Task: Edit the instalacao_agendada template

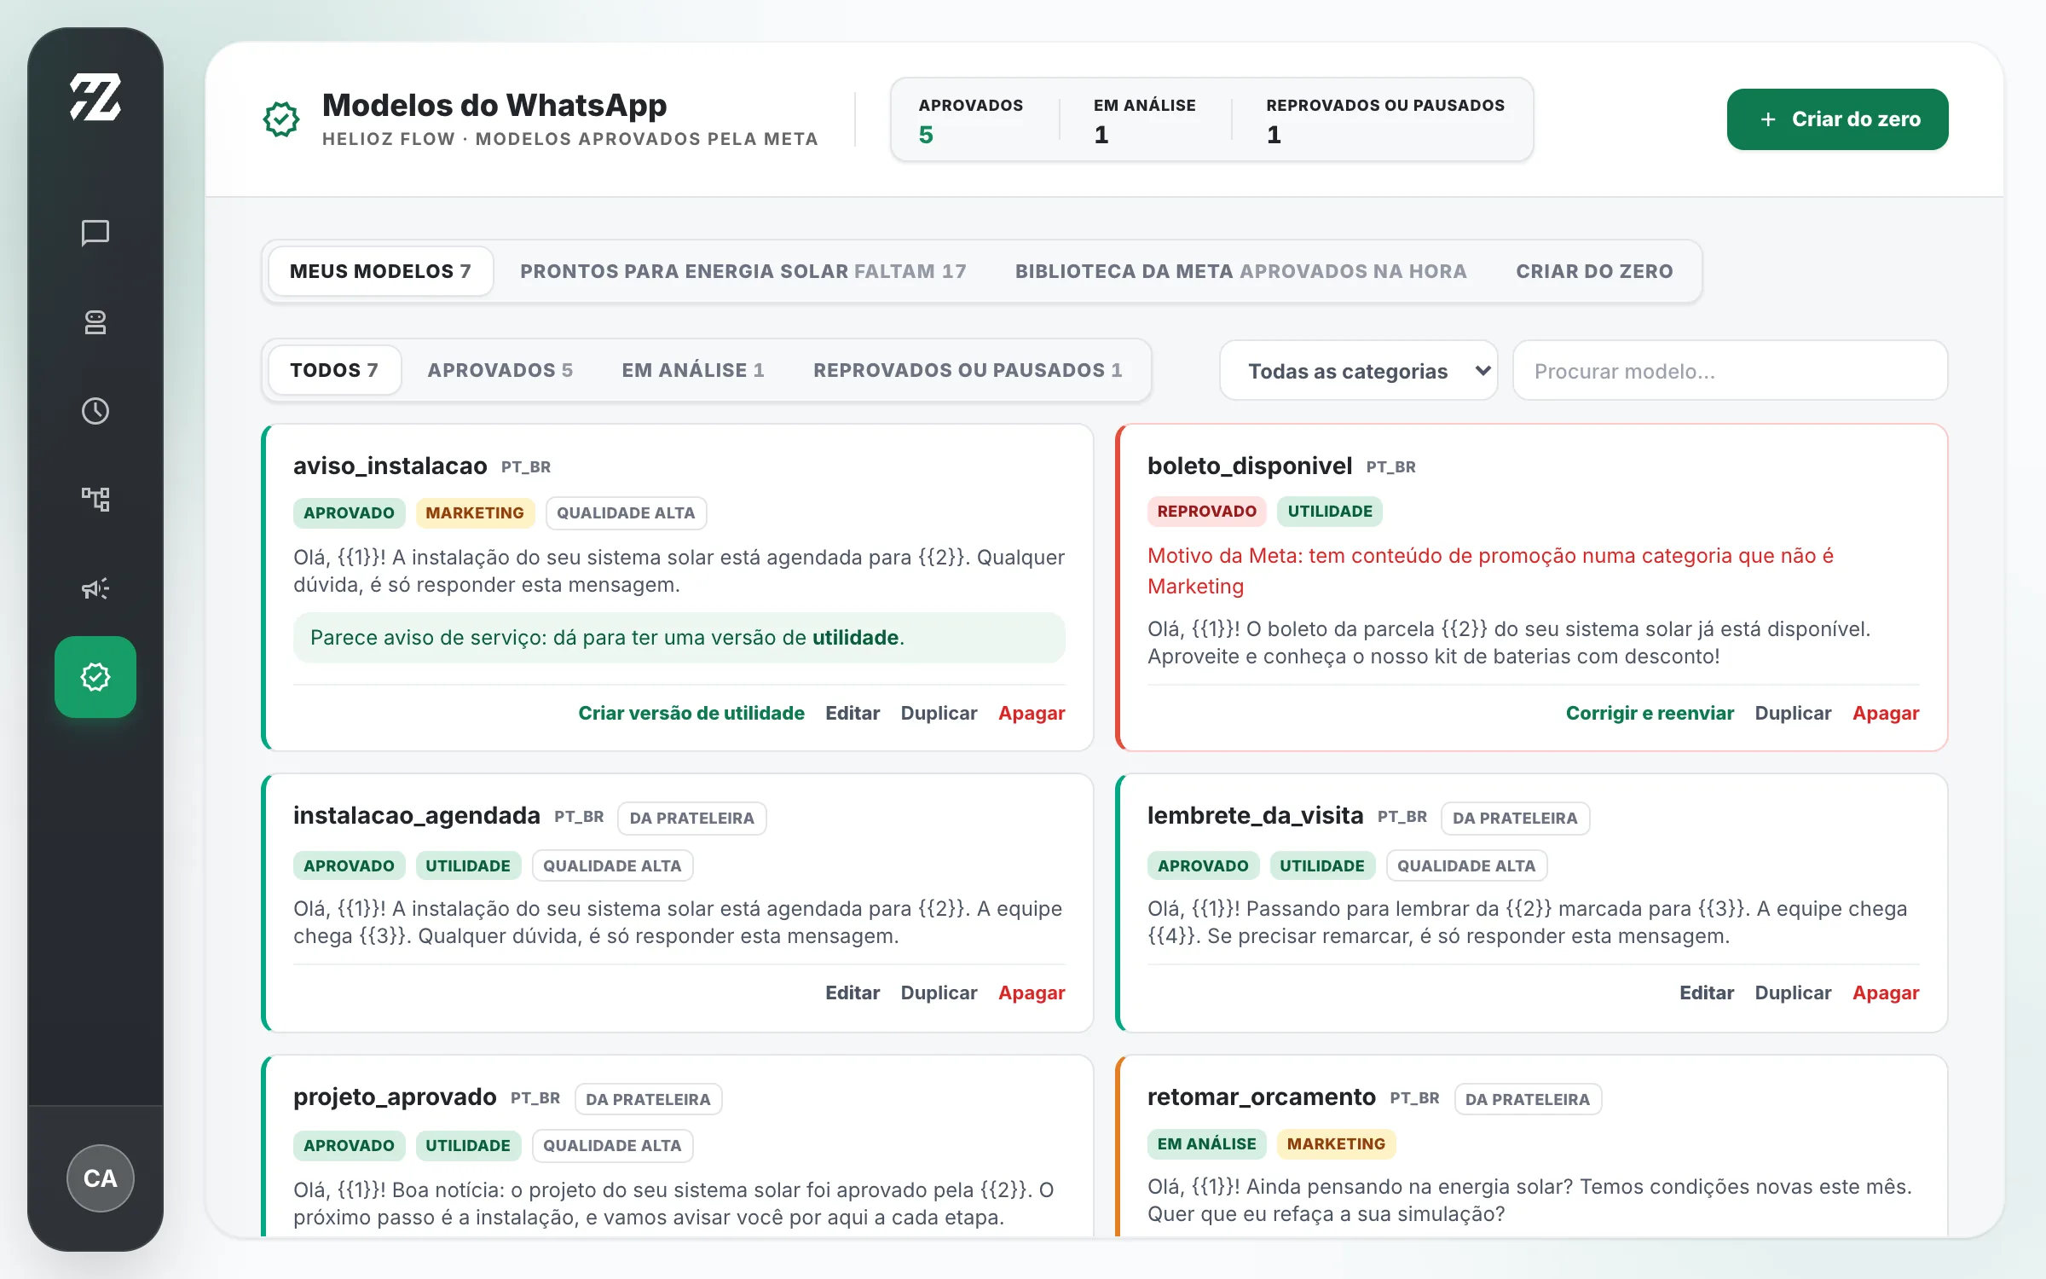Action: pyautogui.click(x=852, y=993)
